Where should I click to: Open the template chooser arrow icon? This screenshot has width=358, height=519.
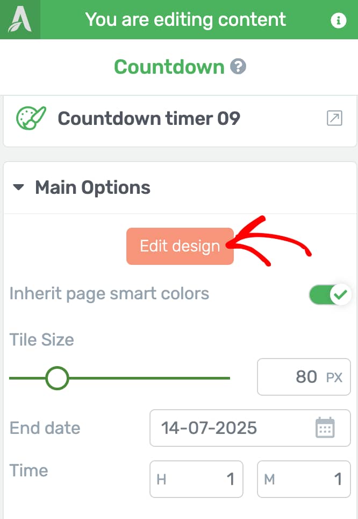click(x=334, y=118)
